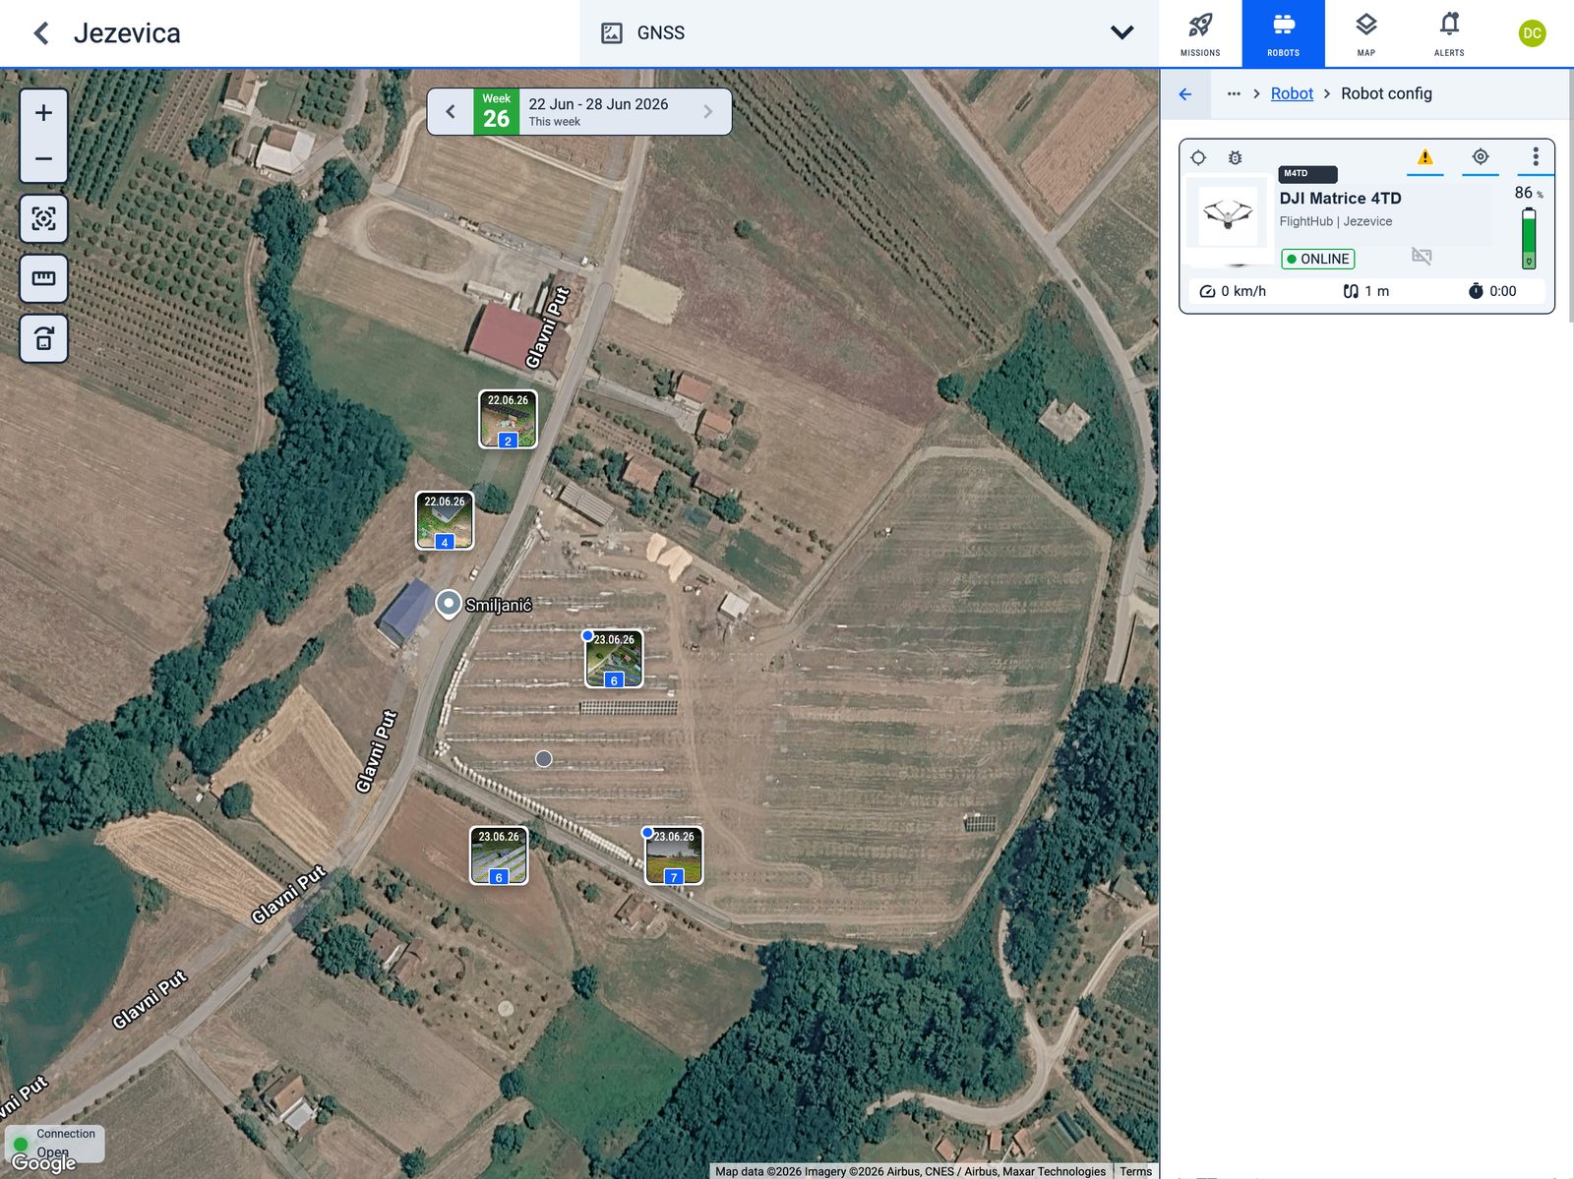
Task: Click the 1 m distance readout
Action: tap(1366, 291)
